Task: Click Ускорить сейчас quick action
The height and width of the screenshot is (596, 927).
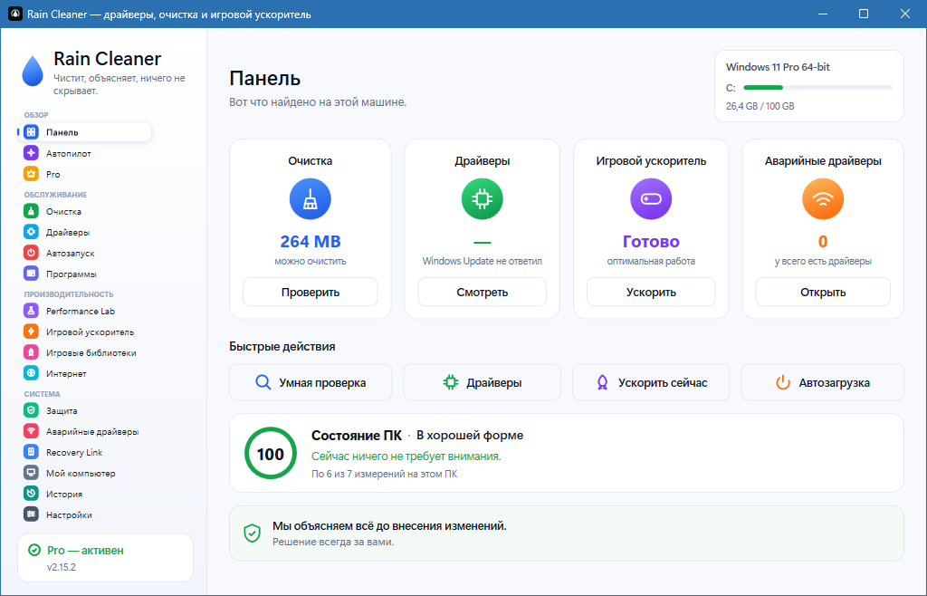Action: pos(651,382)
